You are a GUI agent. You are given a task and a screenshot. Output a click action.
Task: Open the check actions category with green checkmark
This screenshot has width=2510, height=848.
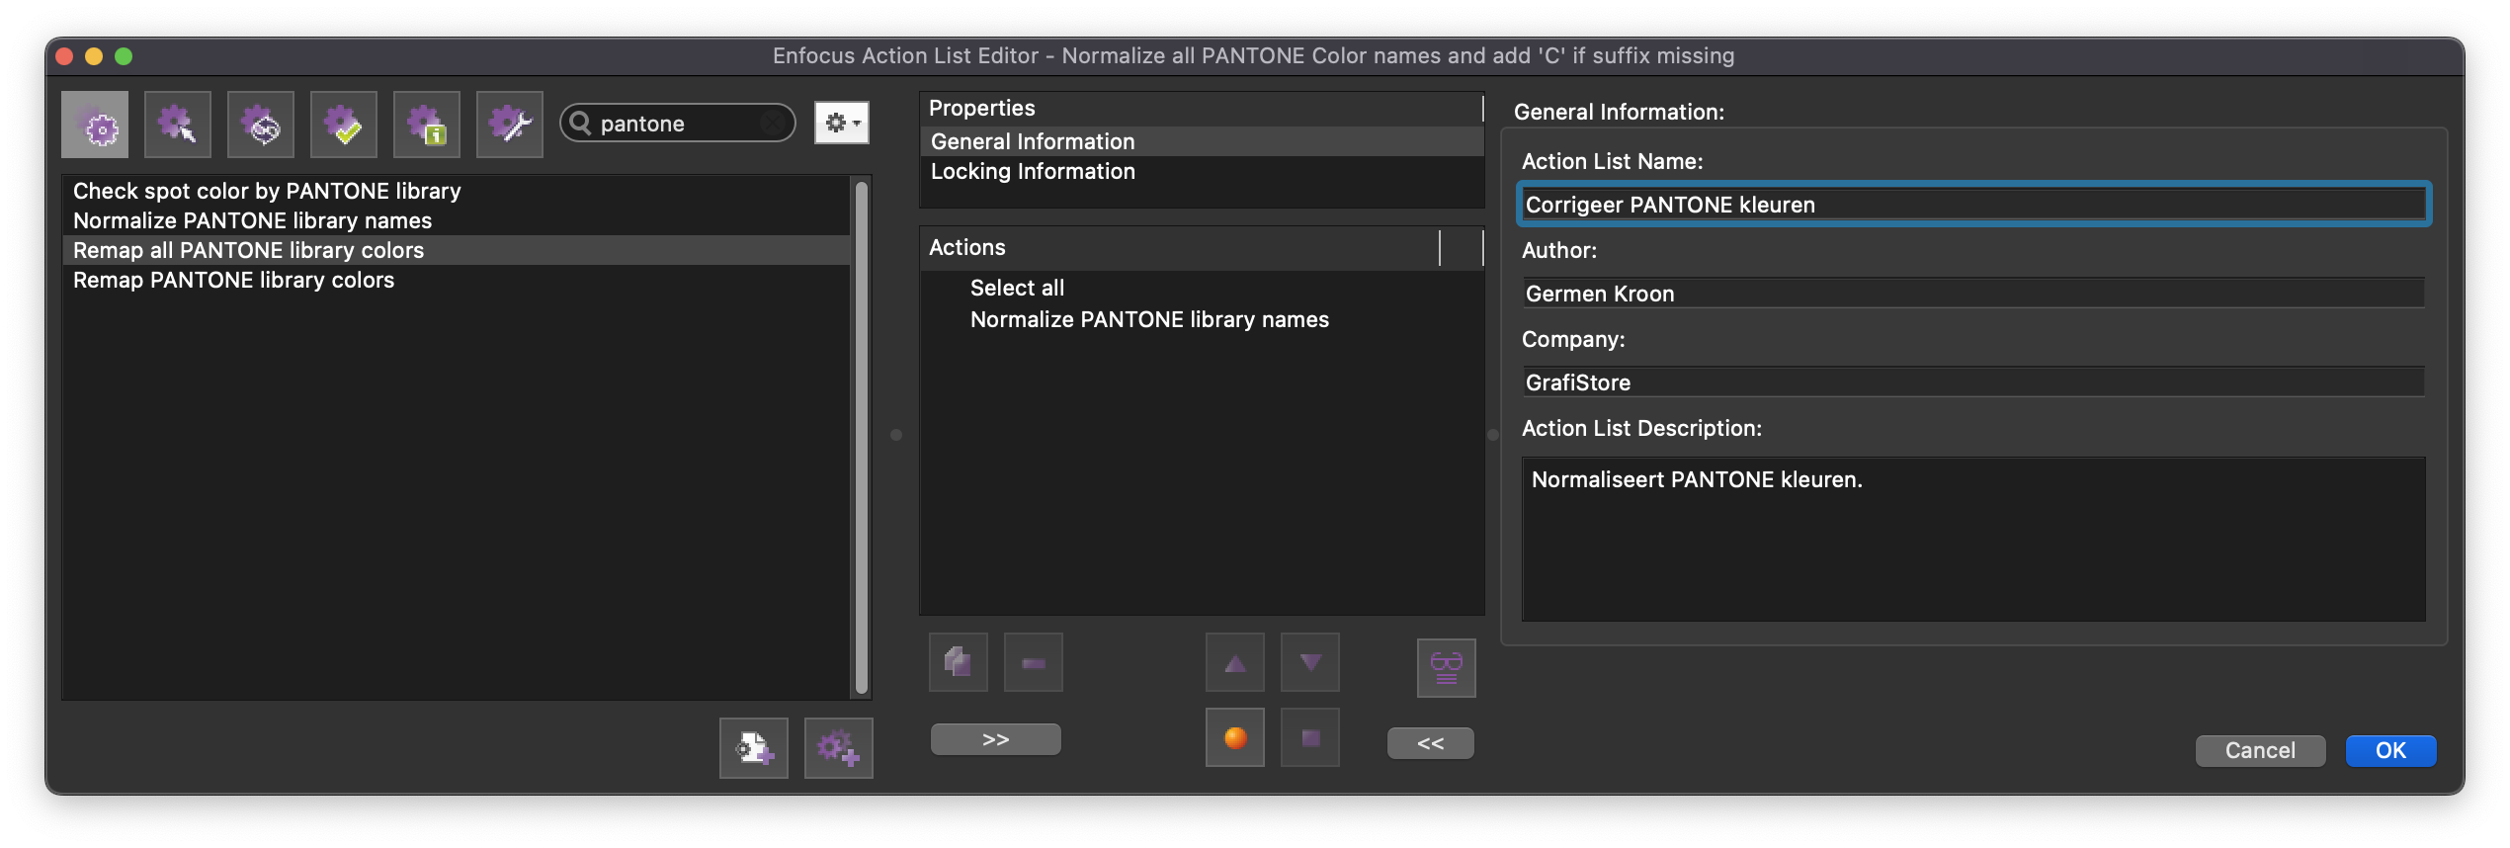click(x=344, y=125)
